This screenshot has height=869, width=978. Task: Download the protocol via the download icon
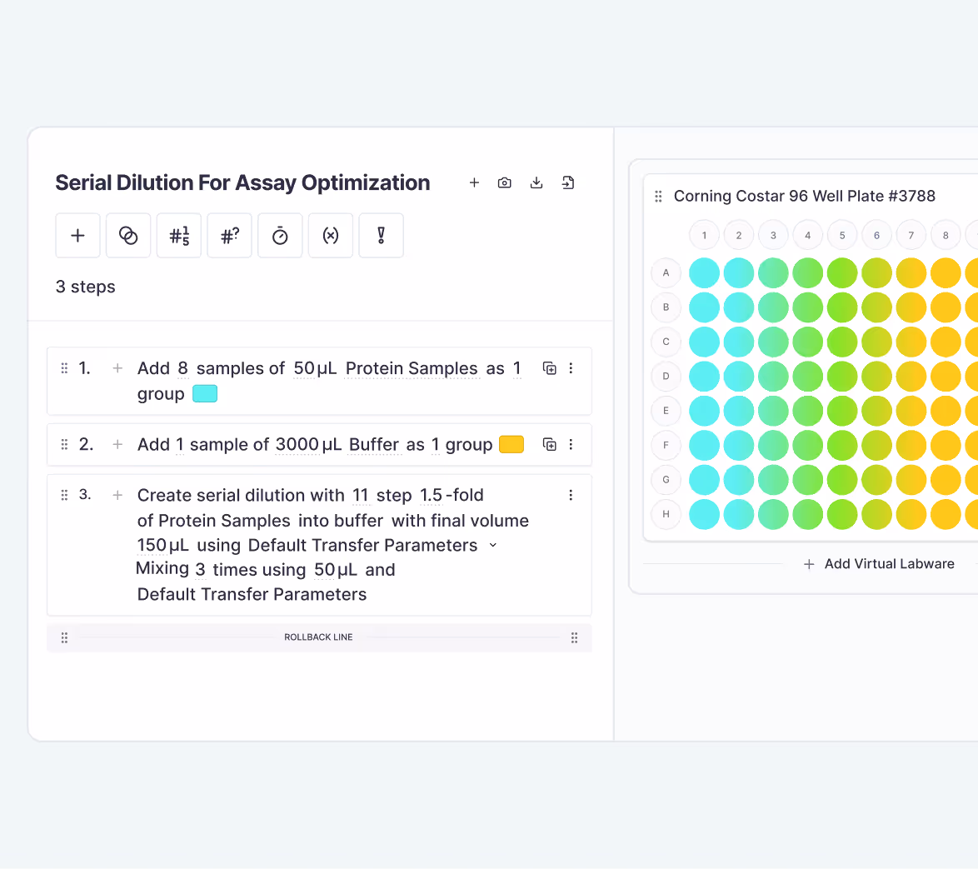536,182
